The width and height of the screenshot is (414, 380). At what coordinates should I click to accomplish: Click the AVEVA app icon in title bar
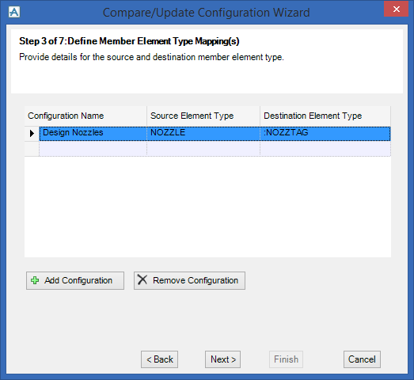(14, 12)
